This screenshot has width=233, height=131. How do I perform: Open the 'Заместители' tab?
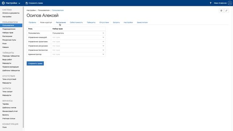coord(142,23)
